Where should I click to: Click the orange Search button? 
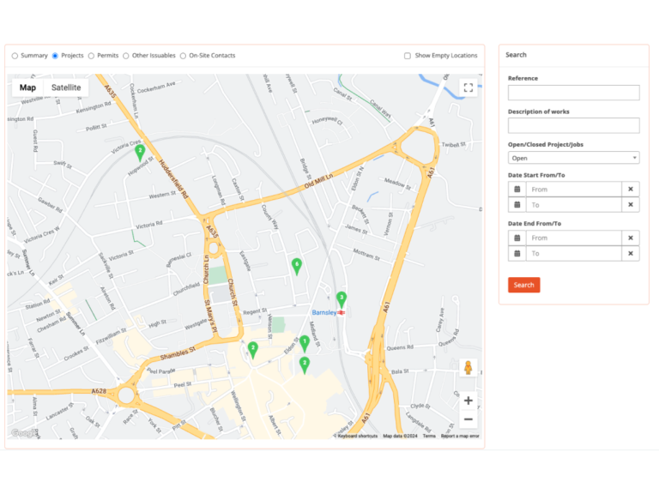click(x=523, y=285)
